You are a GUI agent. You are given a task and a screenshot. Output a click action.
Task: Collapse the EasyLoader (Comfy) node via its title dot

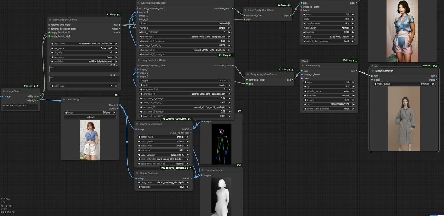pos(50,20)
